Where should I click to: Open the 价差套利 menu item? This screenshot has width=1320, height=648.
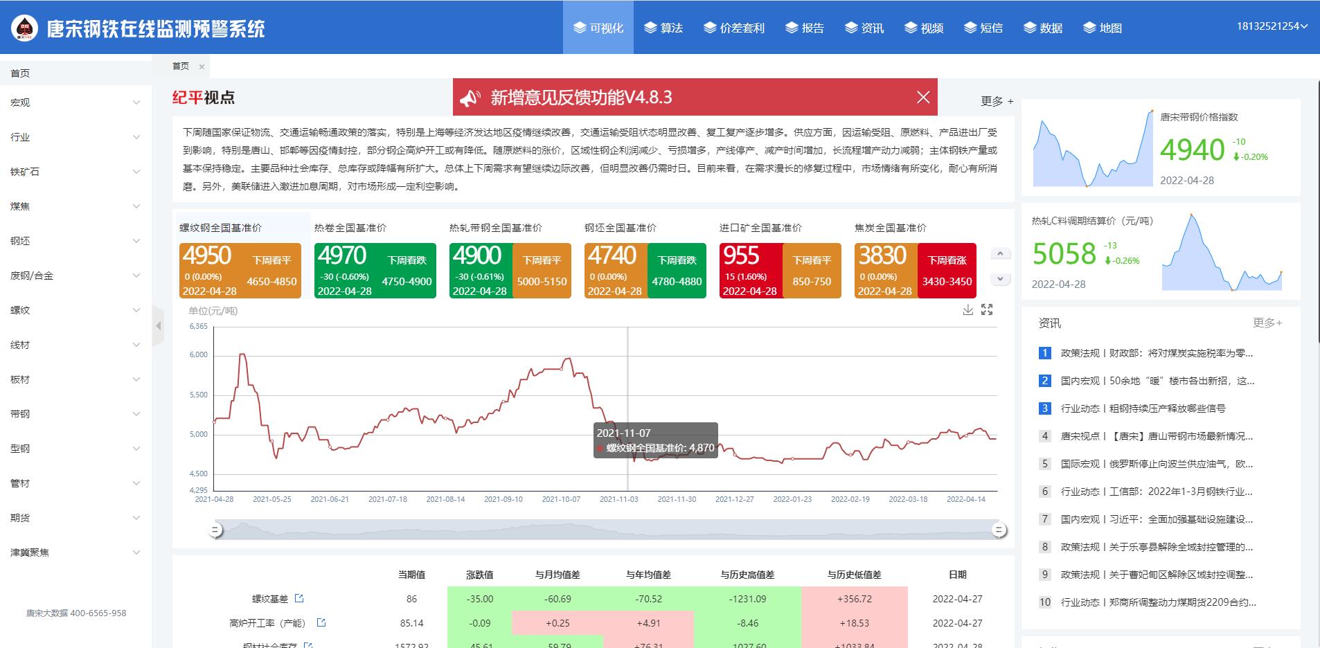734,28
